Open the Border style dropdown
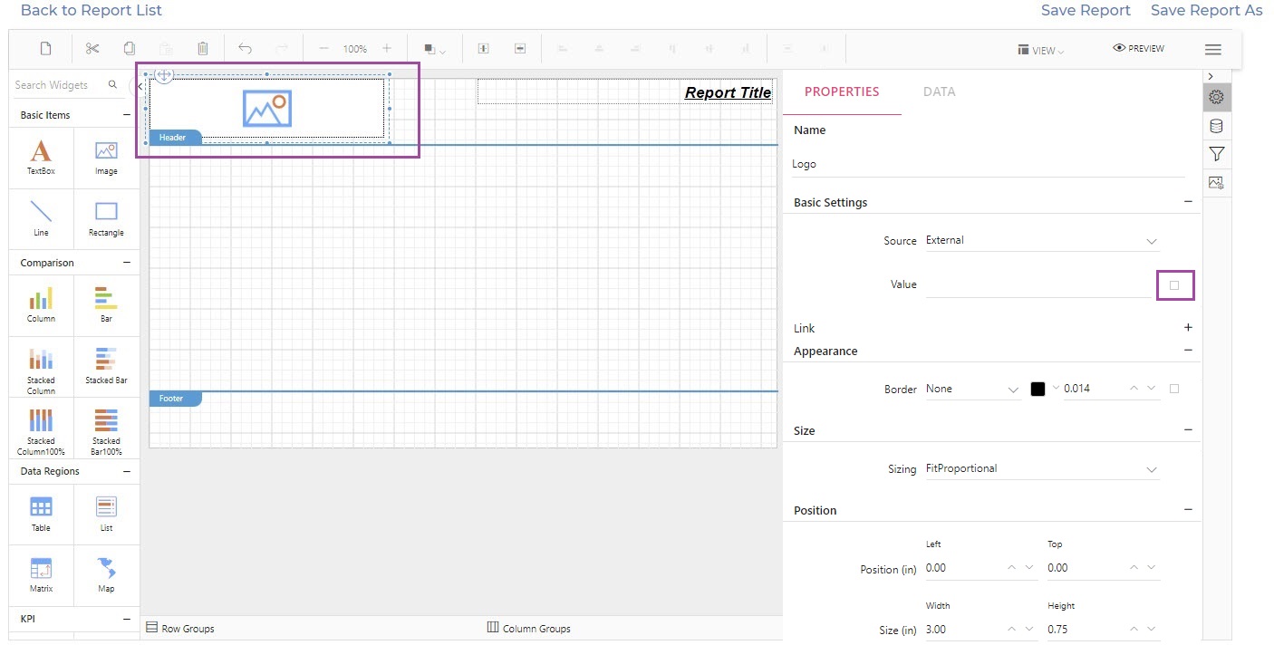The height and width of the screenshot is (645, 1274). pos(973,389)
